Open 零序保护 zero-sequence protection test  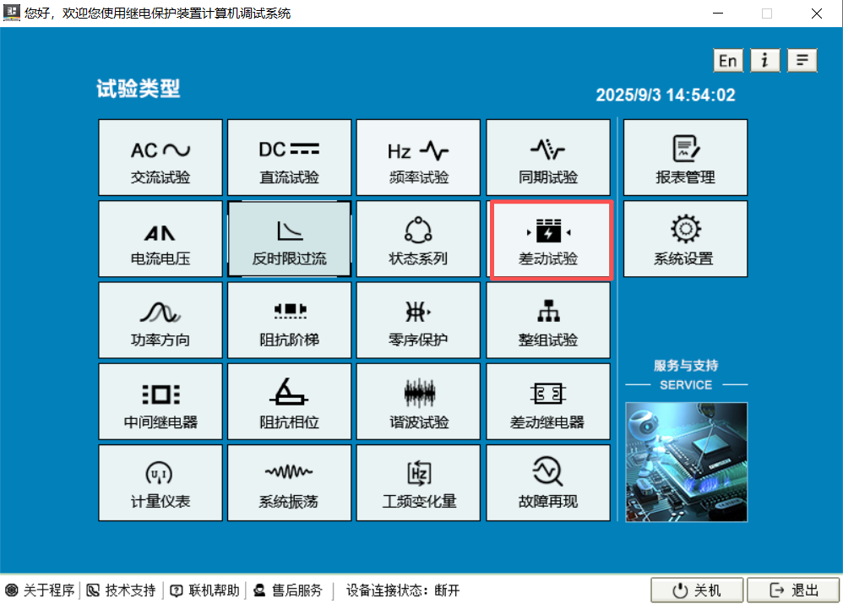[418, 319]
